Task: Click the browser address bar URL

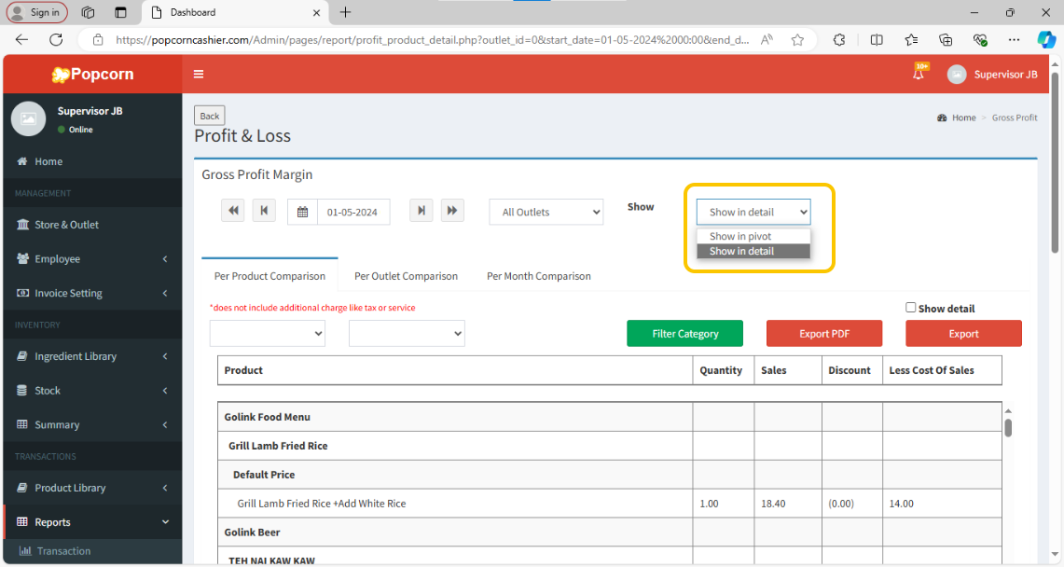Action: (x=433, y=40)
